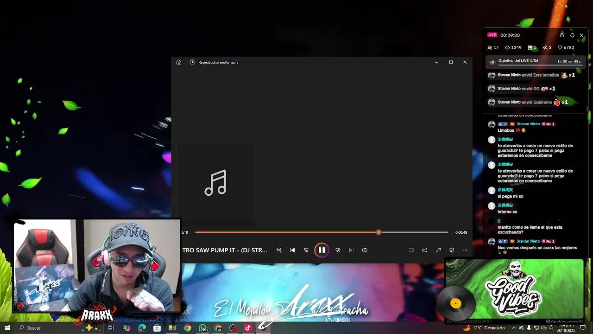Image resolution: width=593 pixels, height=334 pixels.
Task: Click the track title TRO SAW PUMP IT
Action: click(224, 250)
